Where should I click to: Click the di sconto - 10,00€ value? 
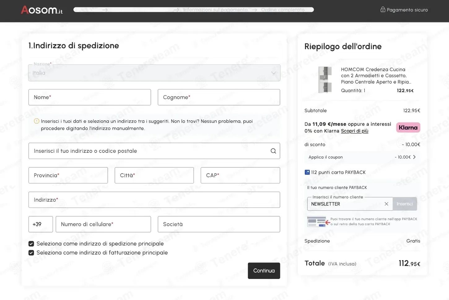411,144
